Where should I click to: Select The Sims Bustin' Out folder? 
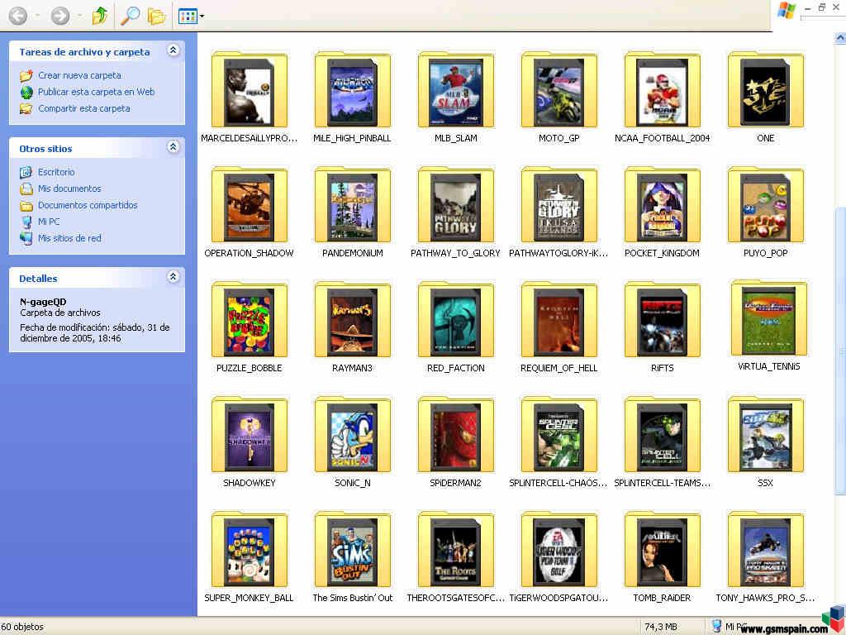[x=352, y=557]
